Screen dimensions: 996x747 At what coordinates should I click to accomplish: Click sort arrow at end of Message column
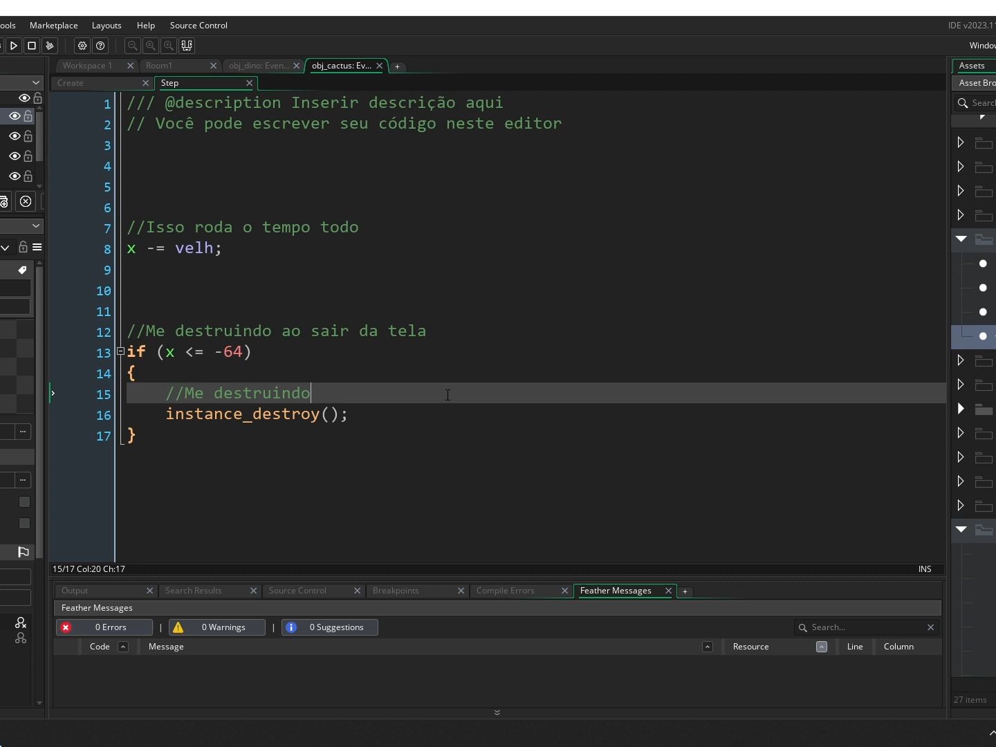pyautogui.click(x=707, y=647)
